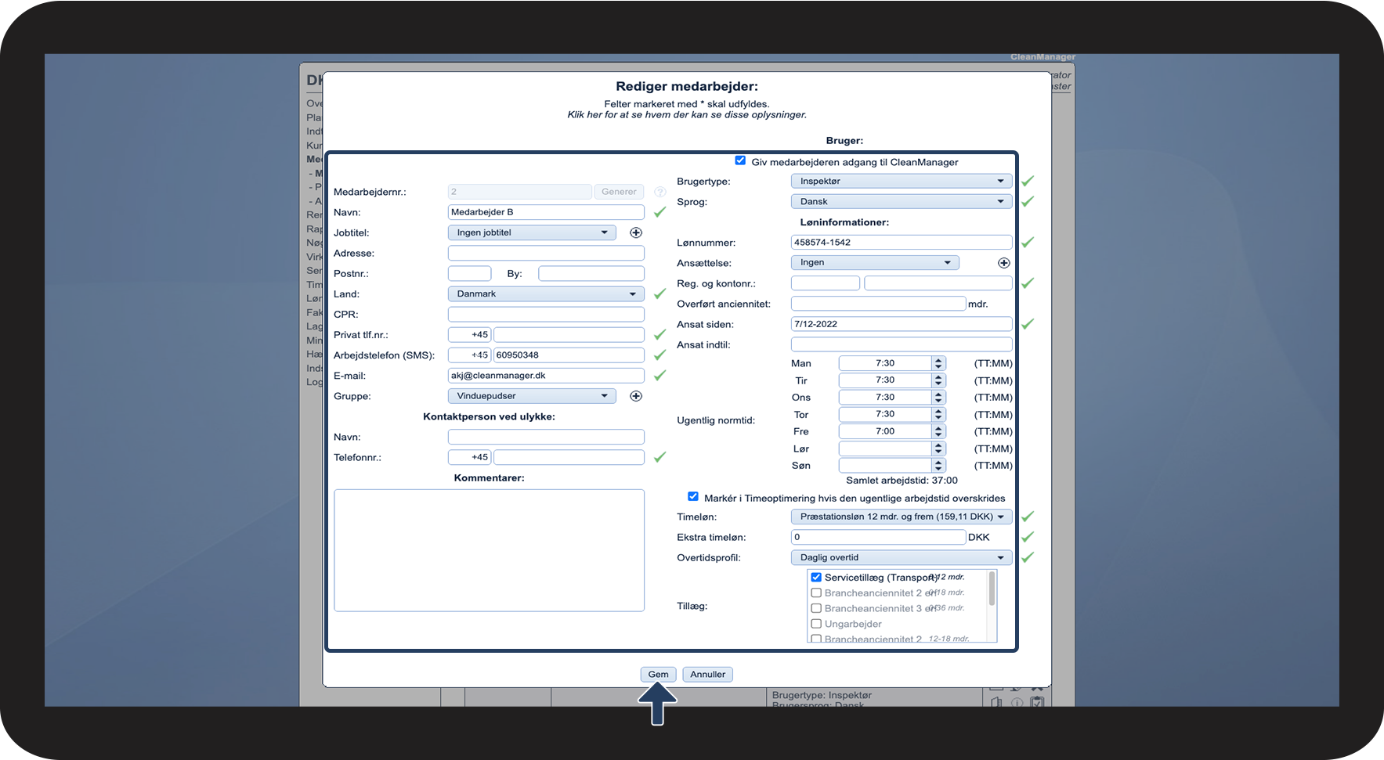Open the Brugertype dropdown showing Inspektør
The width and height of the screenshot is (1384, 760).
[901, 182]
